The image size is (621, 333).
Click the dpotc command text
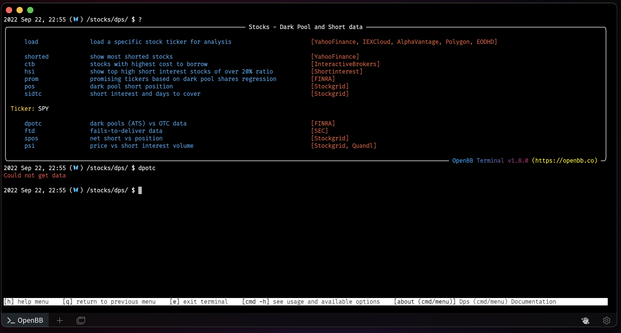pos(33,123)
